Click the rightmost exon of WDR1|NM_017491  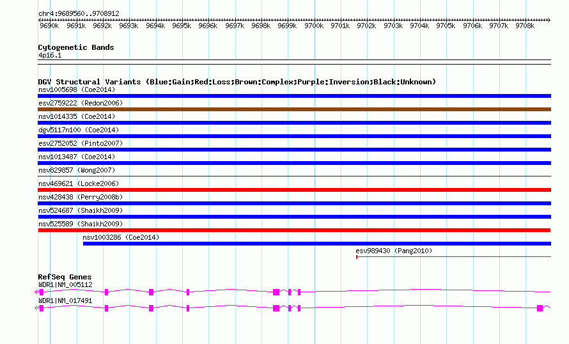(x=540, y=308)
